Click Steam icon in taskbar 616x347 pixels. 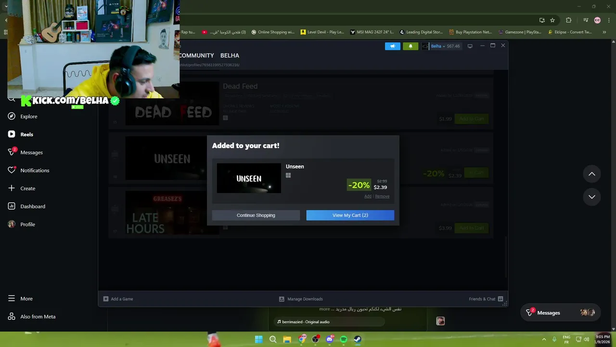point(358,339)
